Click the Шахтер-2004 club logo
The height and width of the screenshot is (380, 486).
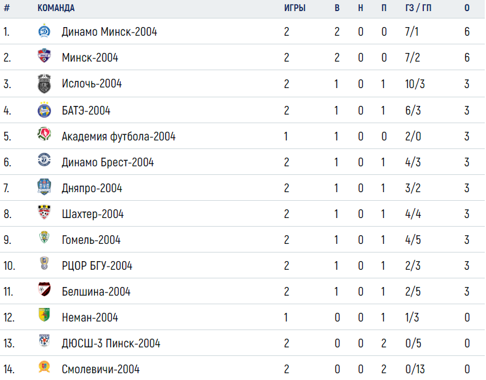(x=44, y=212)
